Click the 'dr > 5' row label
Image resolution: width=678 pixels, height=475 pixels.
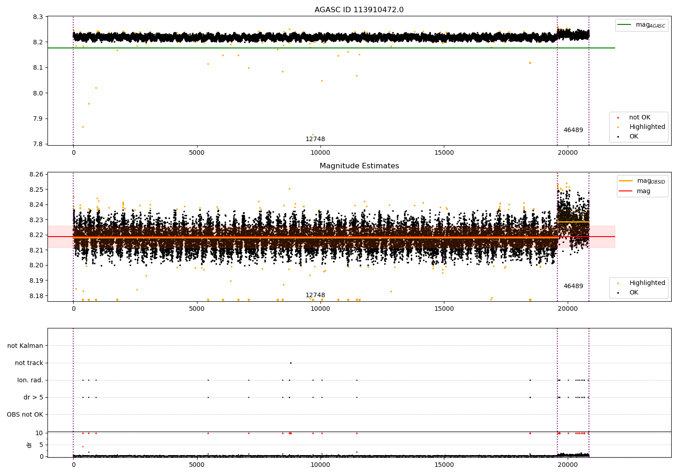coord(33,398)
